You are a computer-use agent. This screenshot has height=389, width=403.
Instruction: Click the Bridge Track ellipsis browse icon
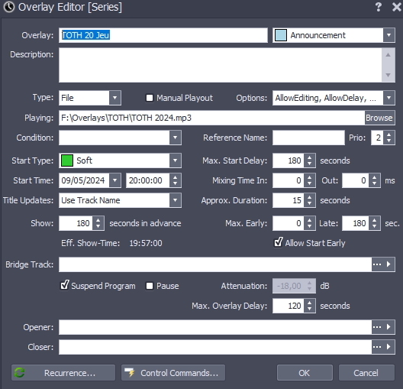377,264
